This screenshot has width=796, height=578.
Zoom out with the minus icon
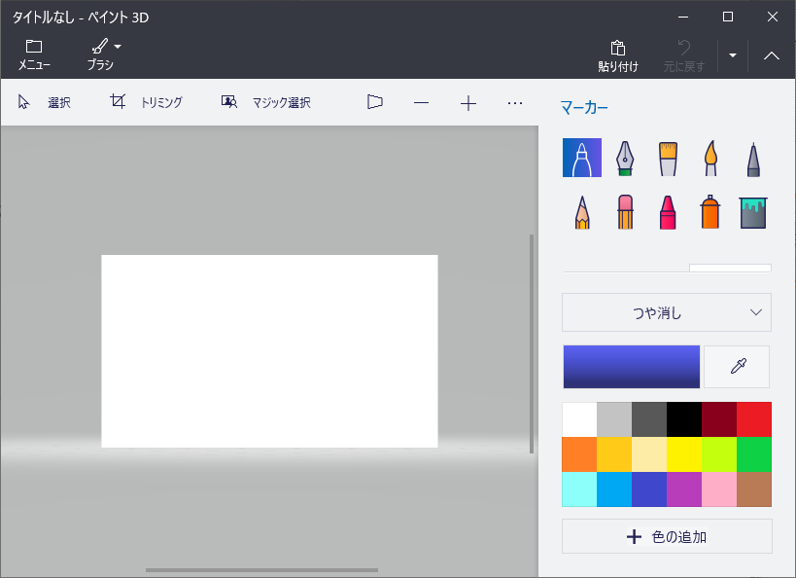[x=422, y=103]
